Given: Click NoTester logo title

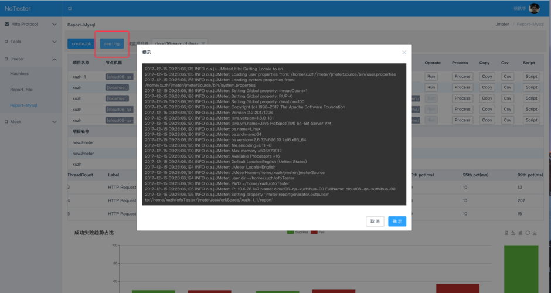Looking at the screenshot, I should coord(18,8).
